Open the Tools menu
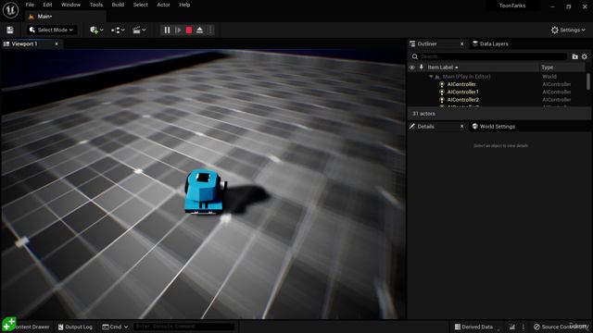The width and height of the screenshot is (593, 333). [x=96, y=5]
